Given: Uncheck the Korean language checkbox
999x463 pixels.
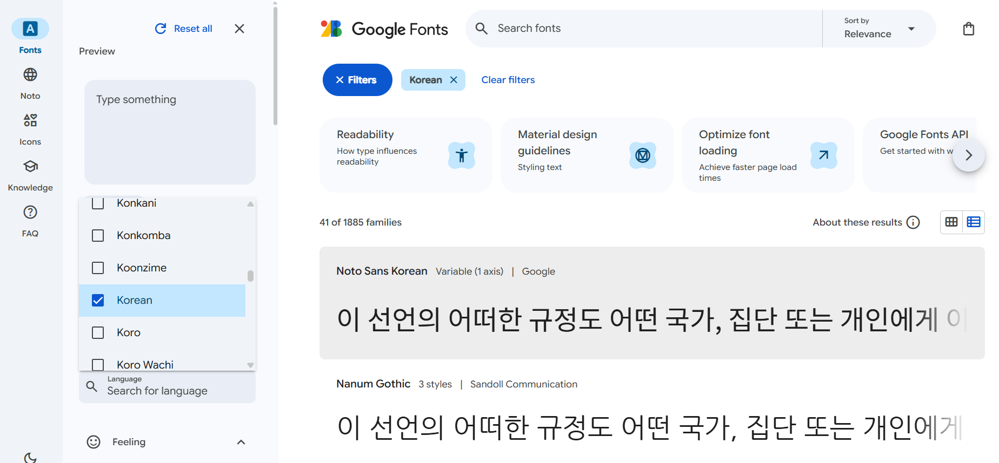Looking at the screenshot, I should pos(98,301).
